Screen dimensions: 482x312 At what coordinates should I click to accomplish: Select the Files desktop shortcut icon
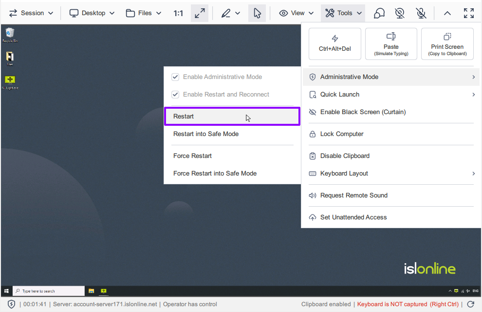tap(10, 58)
